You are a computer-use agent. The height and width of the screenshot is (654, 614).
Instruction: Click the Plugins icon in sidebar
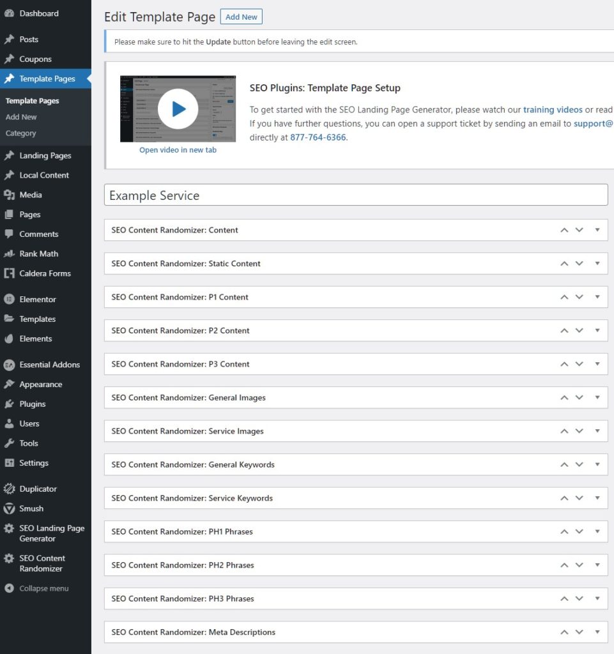[9, 404]
